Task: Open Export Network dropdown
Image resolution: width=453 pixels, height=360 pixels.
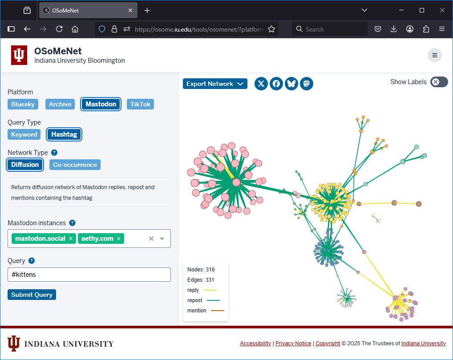Action: click(x=215, y=84)
